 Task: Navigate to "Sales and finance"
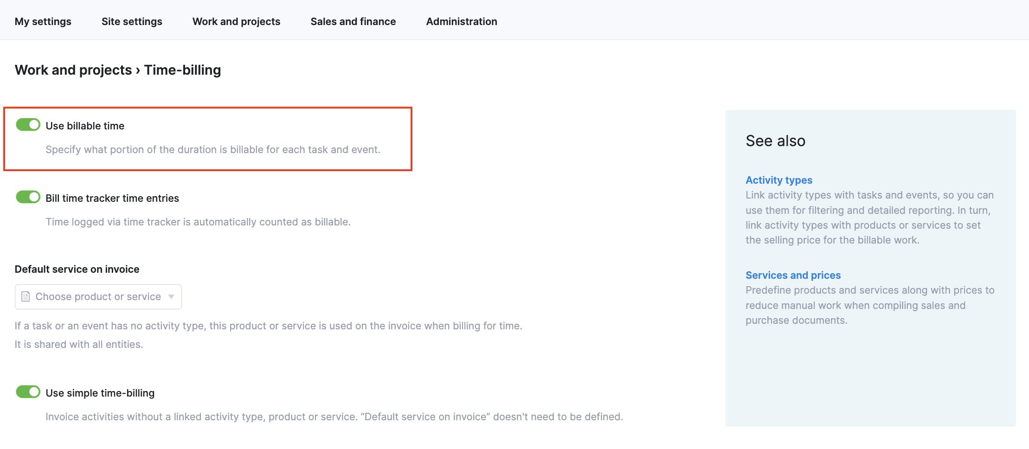point(353,21)
